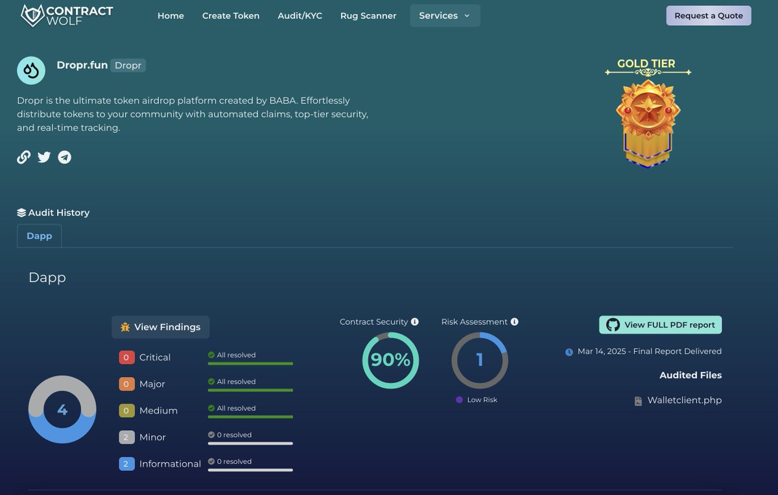Open the Dropr.fun water-drop project avatar

point(31,70)
